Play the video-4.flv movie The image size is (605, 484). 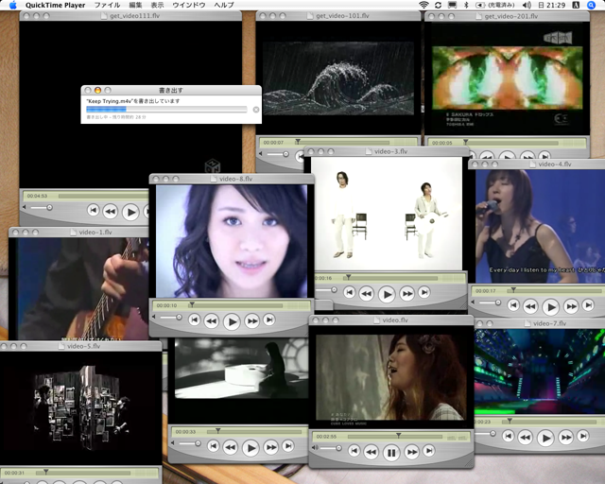point(550,307)
